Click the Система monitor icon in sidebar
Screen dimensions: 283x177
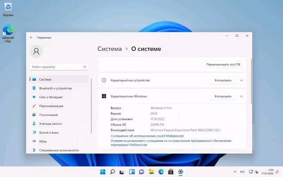tap(34, 79)
